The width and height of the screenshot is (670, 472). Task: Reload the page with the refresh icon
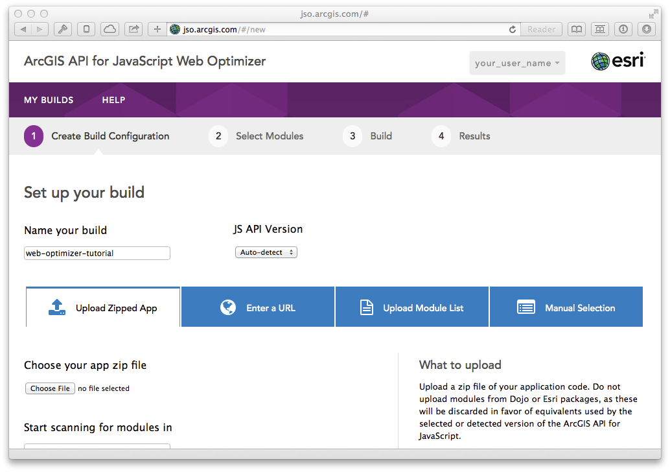pos(513,30)
